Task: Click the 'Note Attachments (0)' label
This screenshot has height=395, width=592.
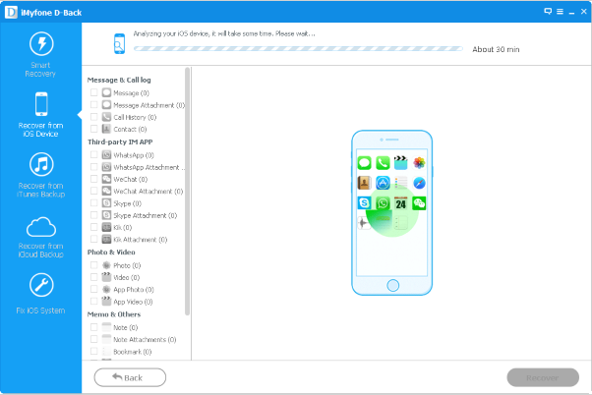Action: click(x=145, y=340)
